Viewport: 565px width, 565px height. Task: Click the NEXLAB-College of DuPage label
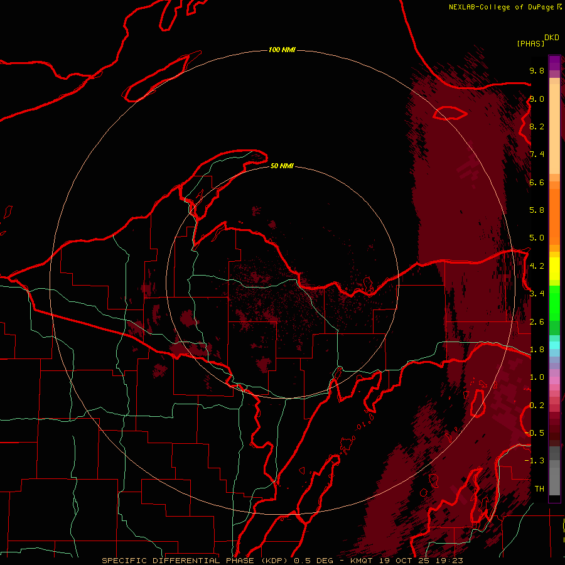(502, 7)
